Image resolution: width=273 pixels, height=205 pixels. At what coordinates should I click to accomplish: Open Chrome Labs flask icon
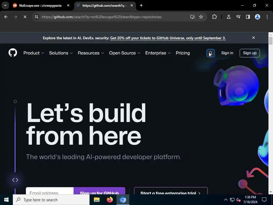[x=228, y=17]
